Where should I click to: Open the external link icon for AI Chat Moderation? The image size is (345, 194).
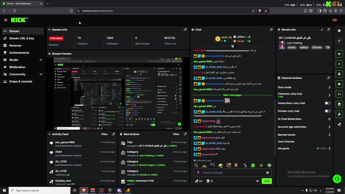pyautogui.click(x=329, y=119)
